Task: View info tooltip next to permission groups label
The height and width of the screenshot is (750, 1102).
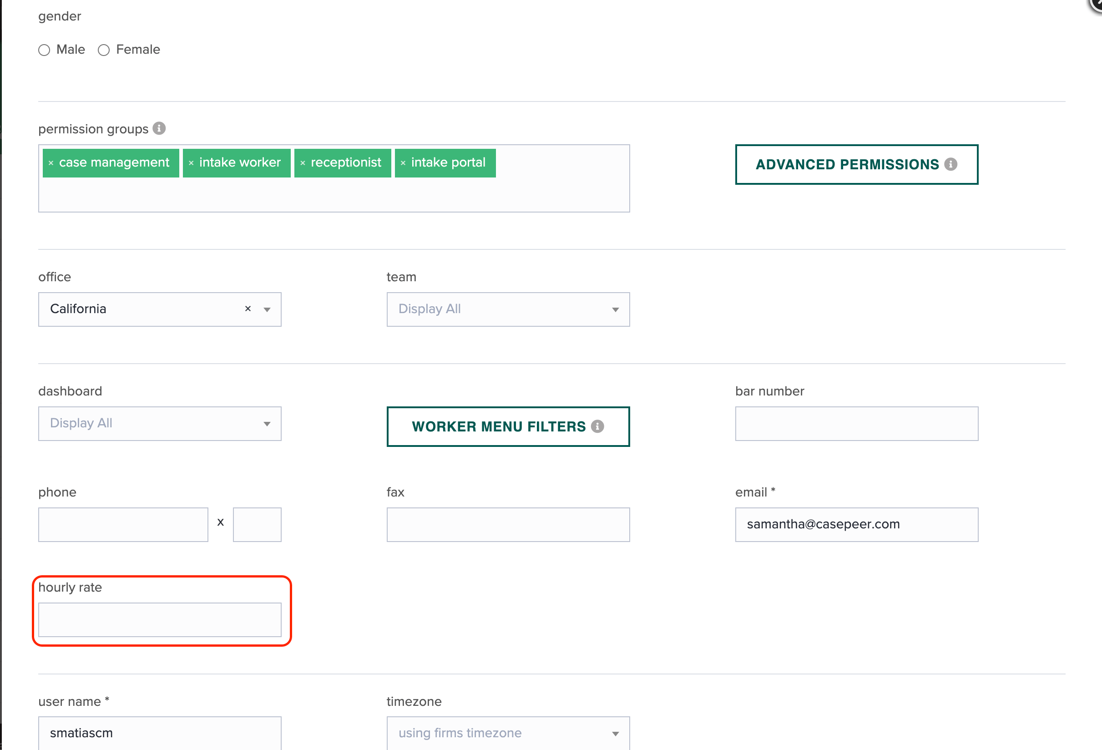Action: [x=159, y=127]
